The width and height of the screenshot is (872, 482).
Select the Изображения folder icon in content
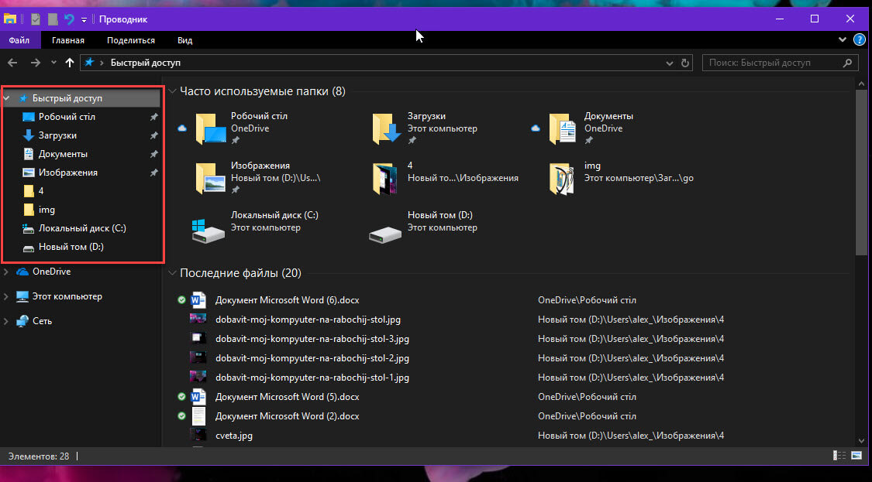tap(211, 178)
